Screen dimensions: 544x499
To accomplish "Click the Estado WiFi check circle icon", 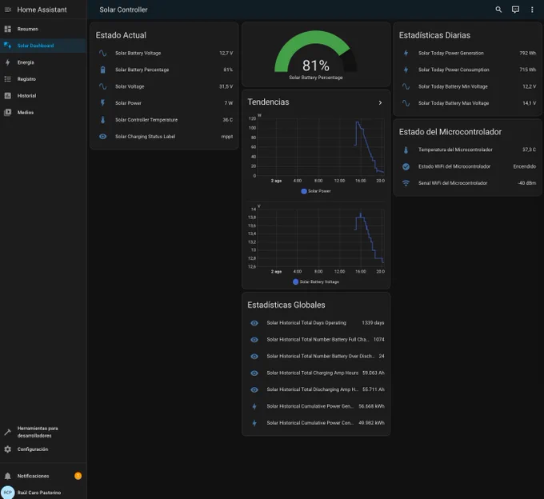I will point(406,166).
